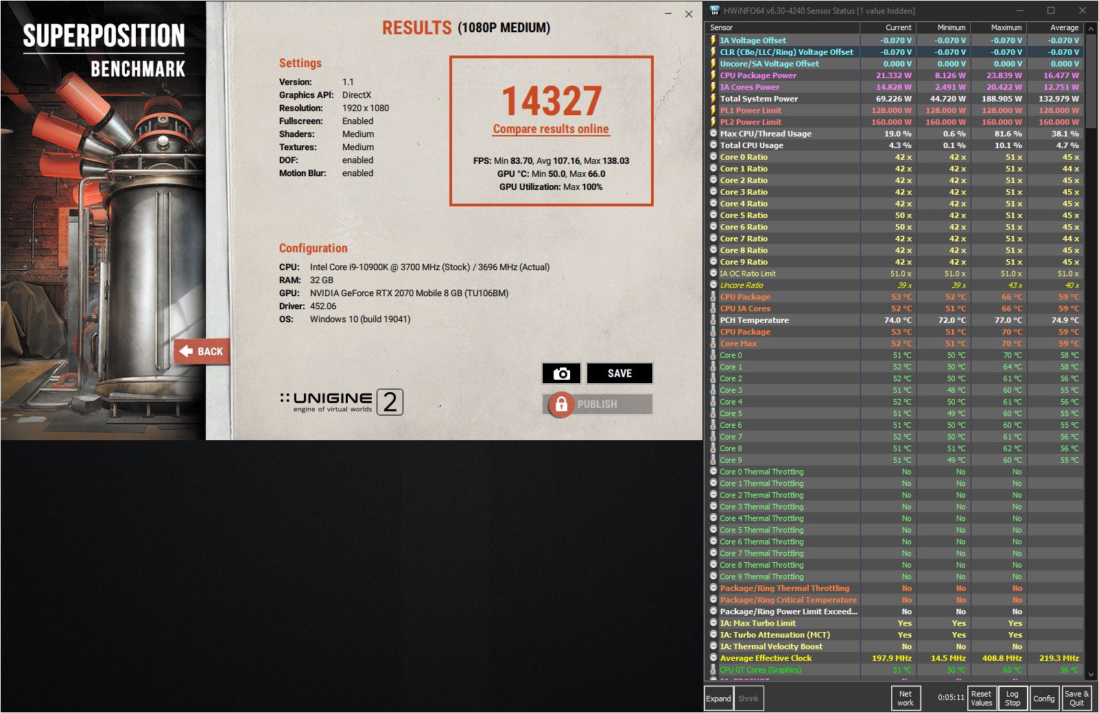Select the clock icon beside Uncore Ratio
This screenshot has width=1099, height=713.
713,285
